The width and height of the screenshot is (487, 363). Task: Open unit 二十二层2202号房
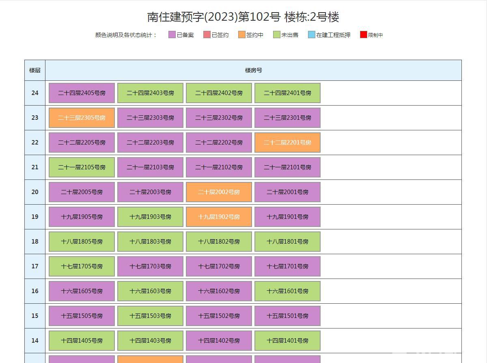click(x=219, y=143)
